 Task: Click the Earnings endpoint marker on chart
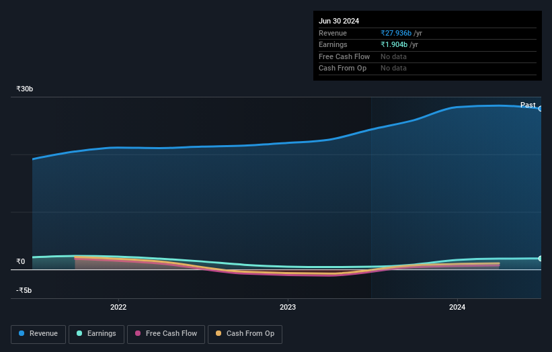541,259
